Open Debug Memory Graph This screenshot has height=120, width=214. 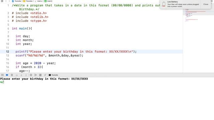[x=36, y=75]
